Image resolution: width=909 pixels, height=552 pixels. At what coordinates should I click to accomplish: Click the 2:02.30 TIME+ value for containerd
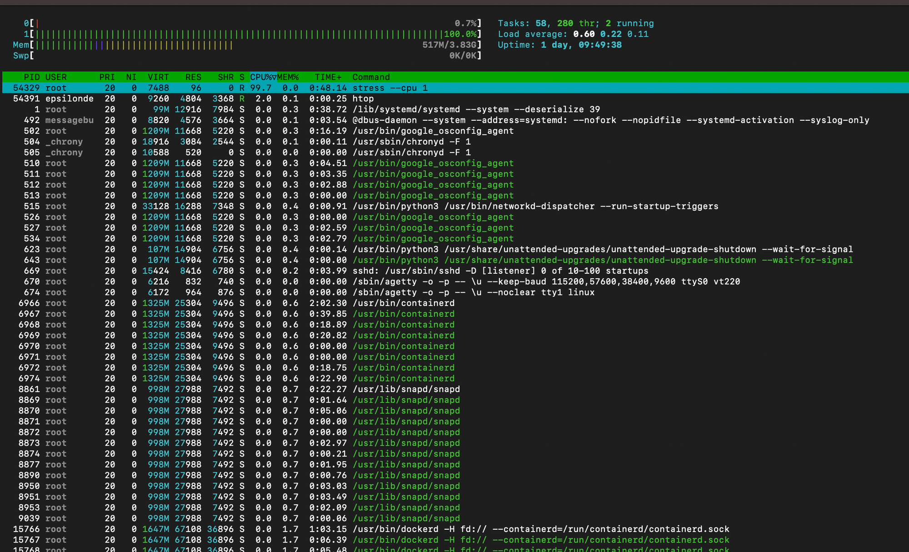(328, 303)
